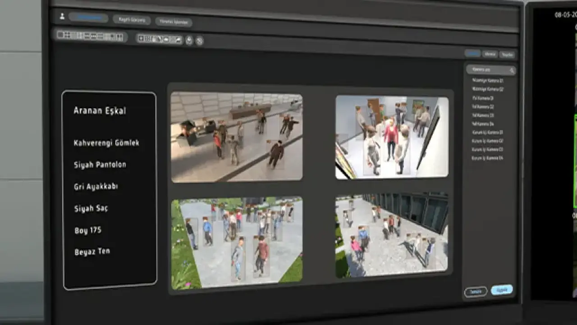Image resolution: width=577 pixels, height=325 pixels.
Task: Select Kurum İçi Kamera 02
Action: tap(487, 141)
